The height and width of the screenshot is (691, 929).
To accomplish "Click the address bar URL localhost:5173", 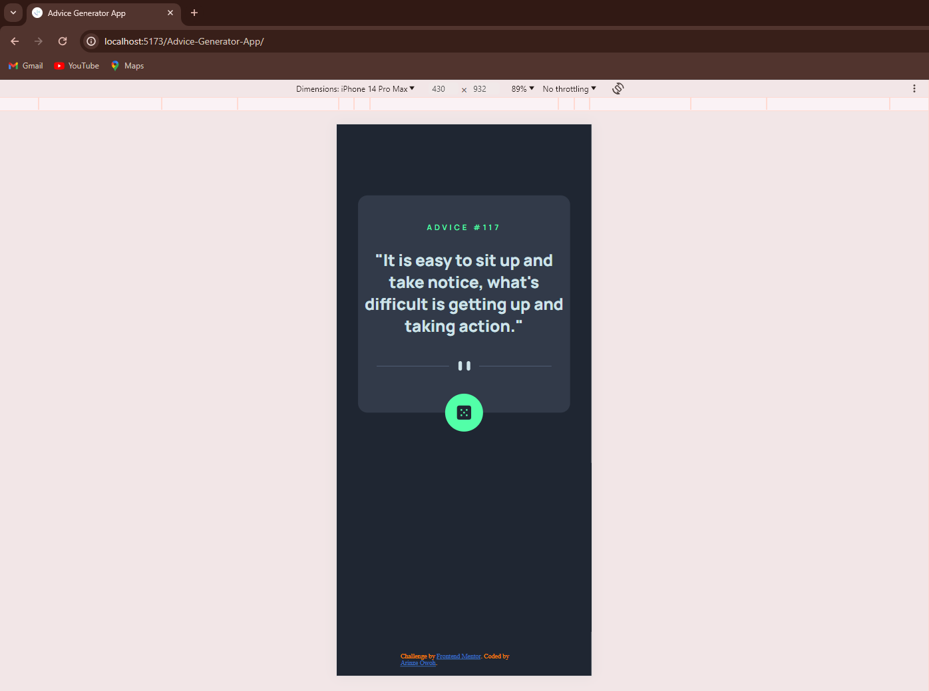I will point(184,41).
